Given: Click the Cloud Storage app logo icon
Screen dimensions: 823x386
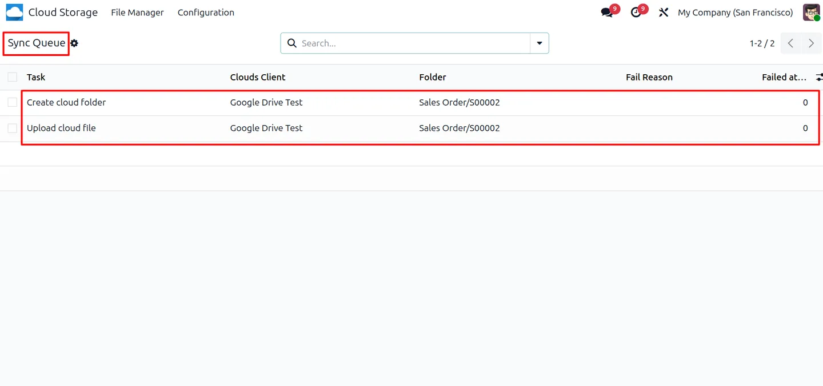Looking at the screenshot, I should 14,12.
